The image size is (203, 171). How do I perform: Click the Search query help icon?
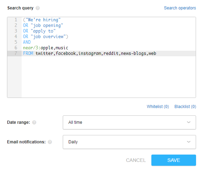tap(38, 8)
